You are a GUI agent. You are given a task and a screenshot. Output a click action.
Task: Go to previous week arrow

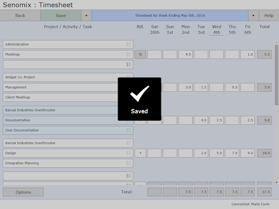pos(86,15)
